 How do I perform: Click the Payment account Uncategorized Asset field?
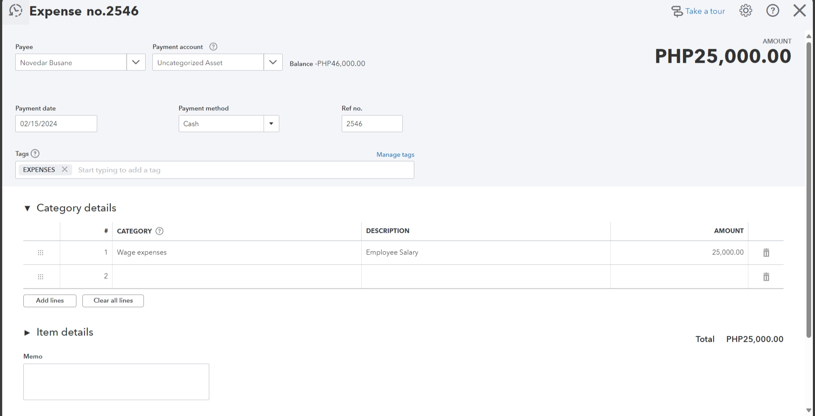[x=208, y=62]
